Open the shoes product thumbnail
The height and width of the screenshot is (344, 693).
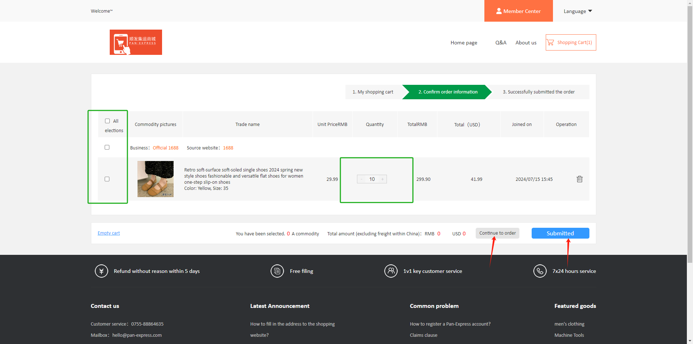[x=156, y=179]
